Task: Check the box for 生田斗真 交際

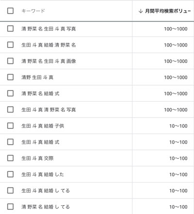Action: 10,158
